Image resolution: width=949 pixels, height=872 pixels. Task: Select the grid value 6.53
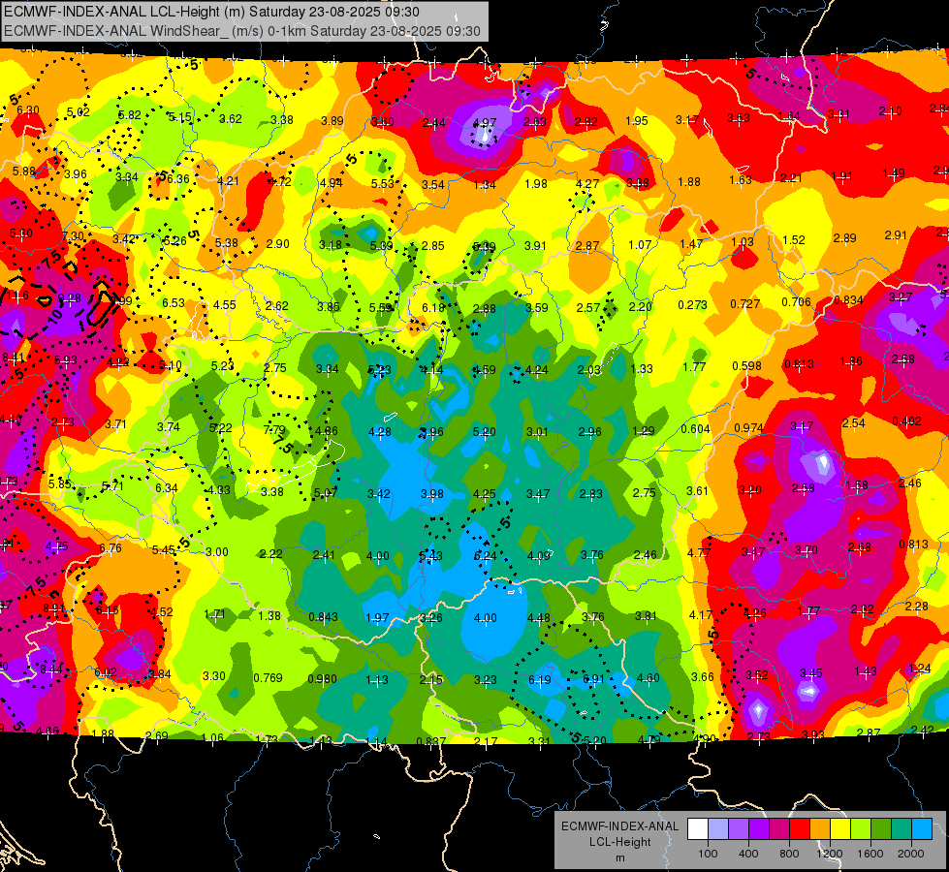tap(174, 302)
